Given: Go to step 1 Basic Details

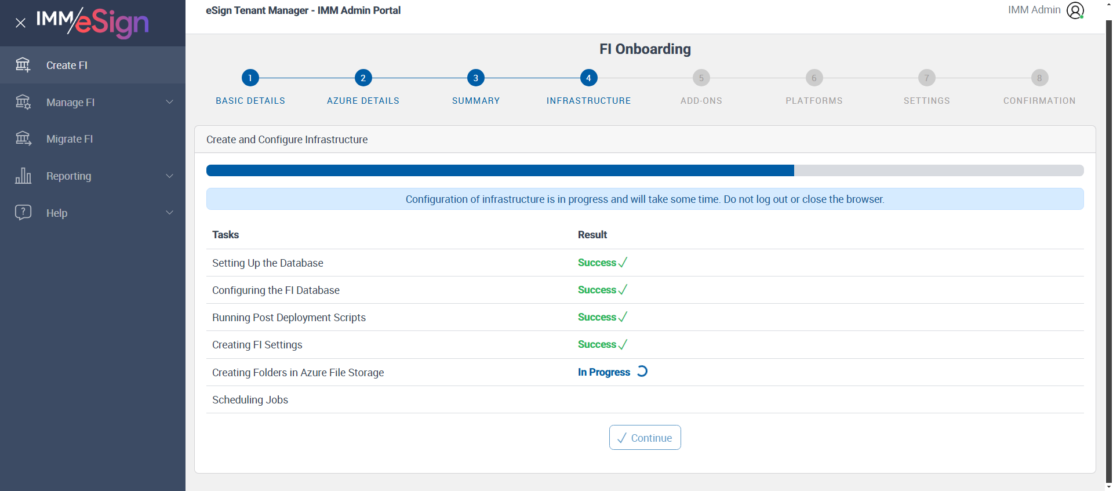Looking at the screenshot, I should point(250,78).
